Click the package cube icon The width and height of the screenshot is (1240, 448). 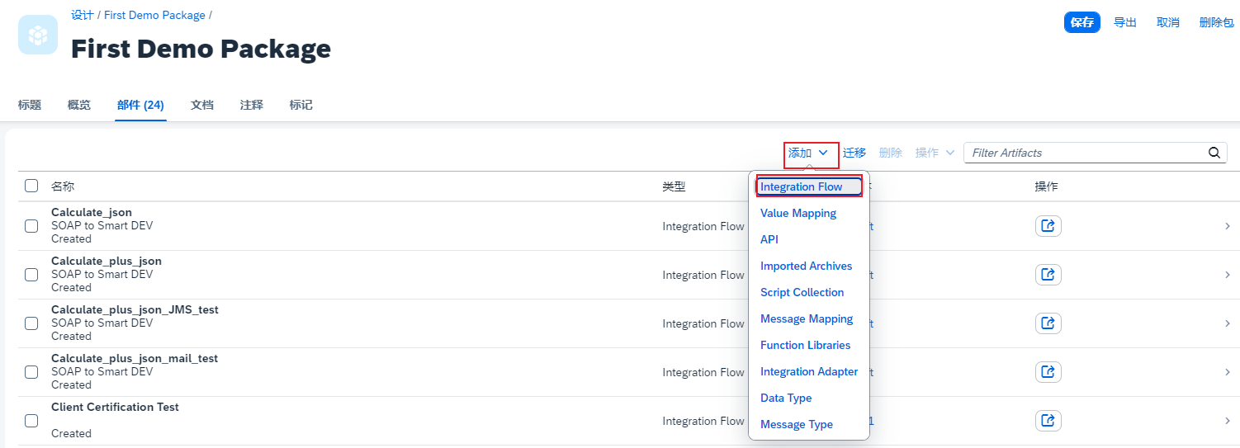38,35
